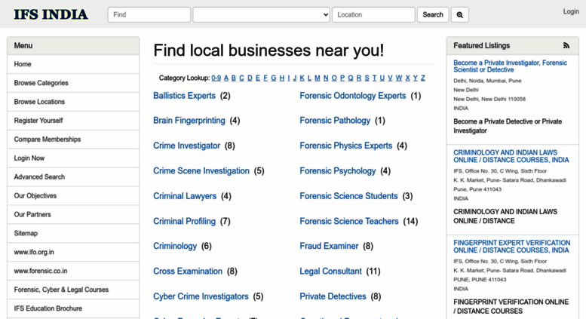Open the Forensic Science Teachers category
This screenshot has width=586, height=319.
pyautogui.click(x=349, y=221)
